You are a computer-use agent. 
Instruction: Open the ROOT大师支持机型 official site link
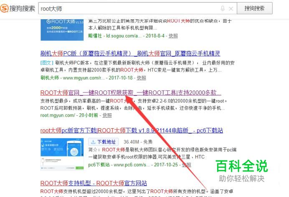point(94,183)
